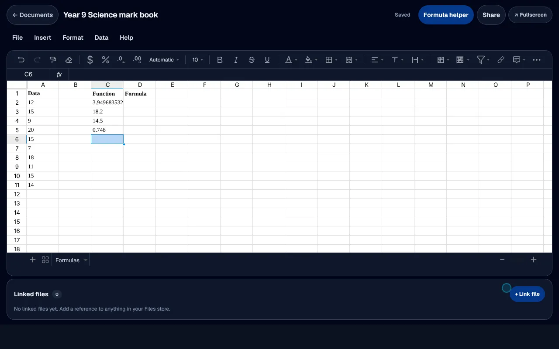
Task: Click the Redo icon
Action: [37, 60]
